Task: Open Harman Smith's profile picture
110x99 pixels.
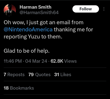Action: pyautogui.click(x=10, y=10)
